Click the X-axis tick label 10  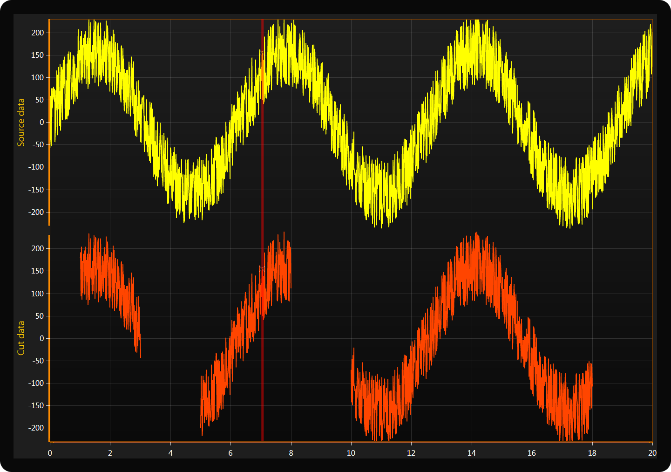pyautogui.click(x=351, y=453)
